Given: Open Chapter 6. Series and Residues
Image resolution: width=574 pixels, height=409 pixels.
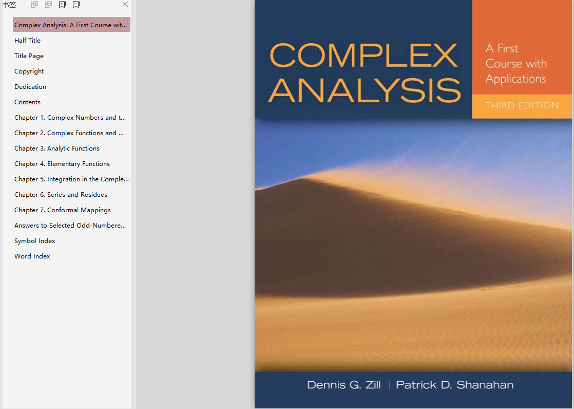Looking at the screenshot, I should click(x=61, y=194).
